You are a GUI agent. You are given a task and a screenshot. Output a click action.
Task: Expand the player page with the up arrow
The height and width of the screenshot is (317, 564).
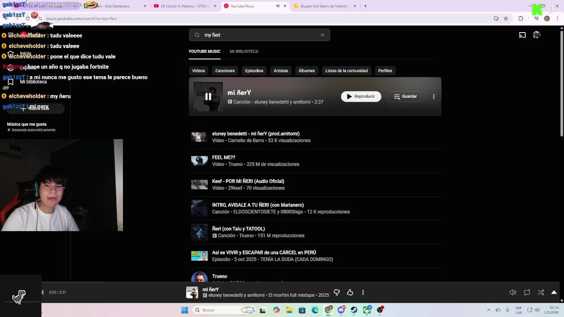point(554,292)
